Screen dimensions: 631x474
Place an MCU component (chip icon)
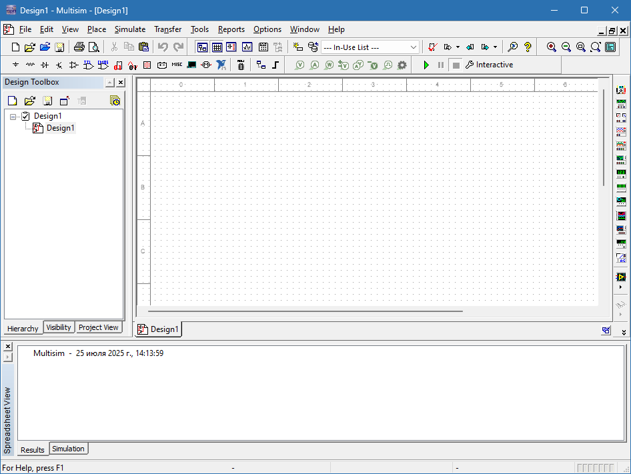(241, 65)
